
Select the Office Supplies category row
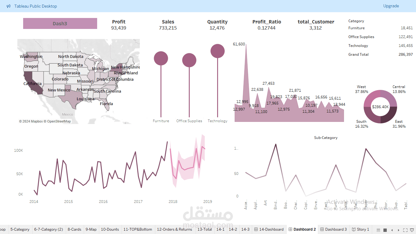pyautogui.click(x=381, y=37)
